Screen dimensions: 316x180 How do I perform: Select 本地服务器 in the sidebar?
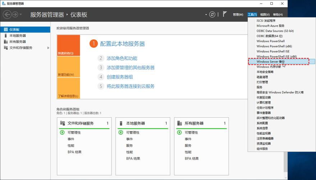click(x=25, y=36)
